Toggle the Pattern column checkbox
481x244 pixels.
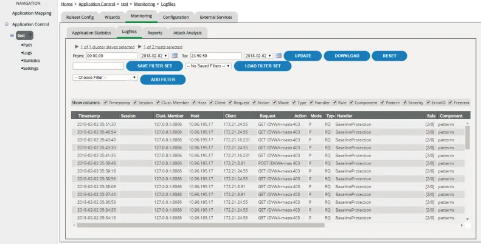(x=382, y=103)
